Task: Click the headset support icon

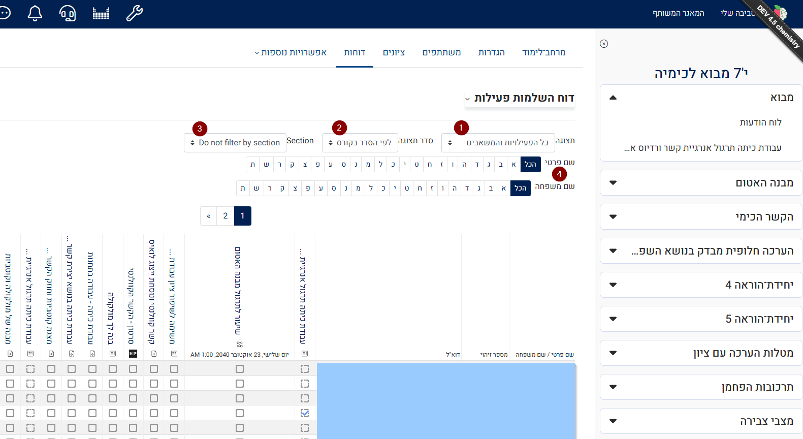Action: tap(68, 13)
